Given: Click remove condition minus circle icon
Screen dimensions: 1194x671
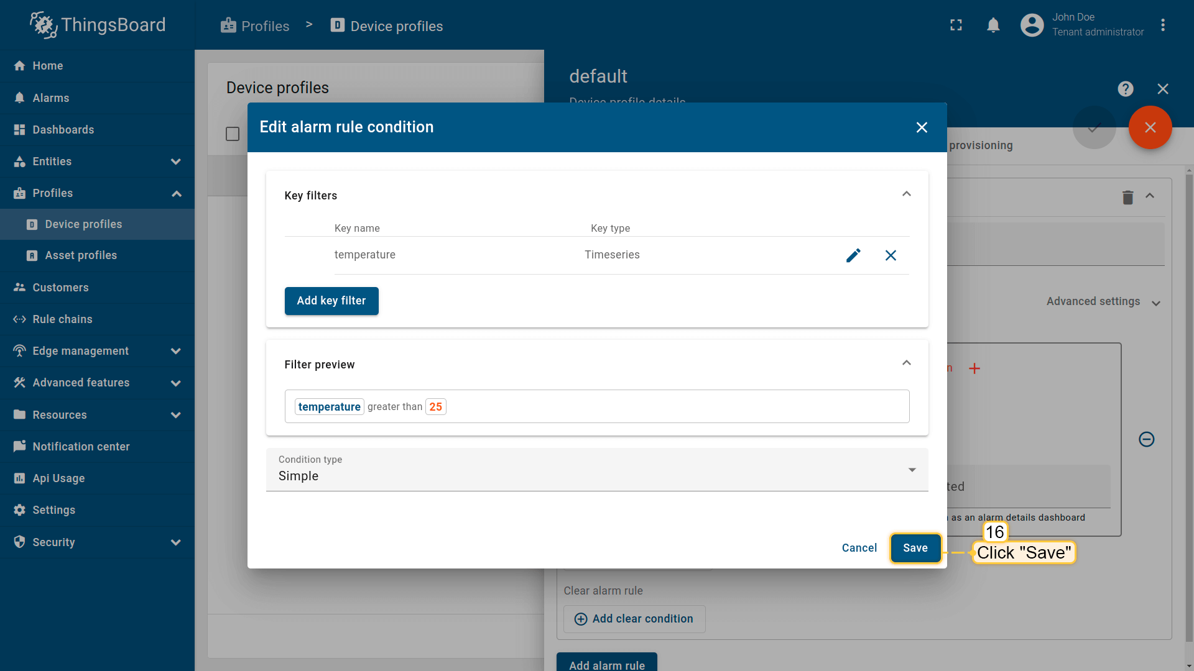Looking at the screenshot, I should pos(1146,439).
